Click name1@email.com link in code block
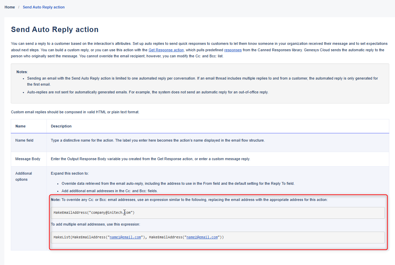 (125, 237)
